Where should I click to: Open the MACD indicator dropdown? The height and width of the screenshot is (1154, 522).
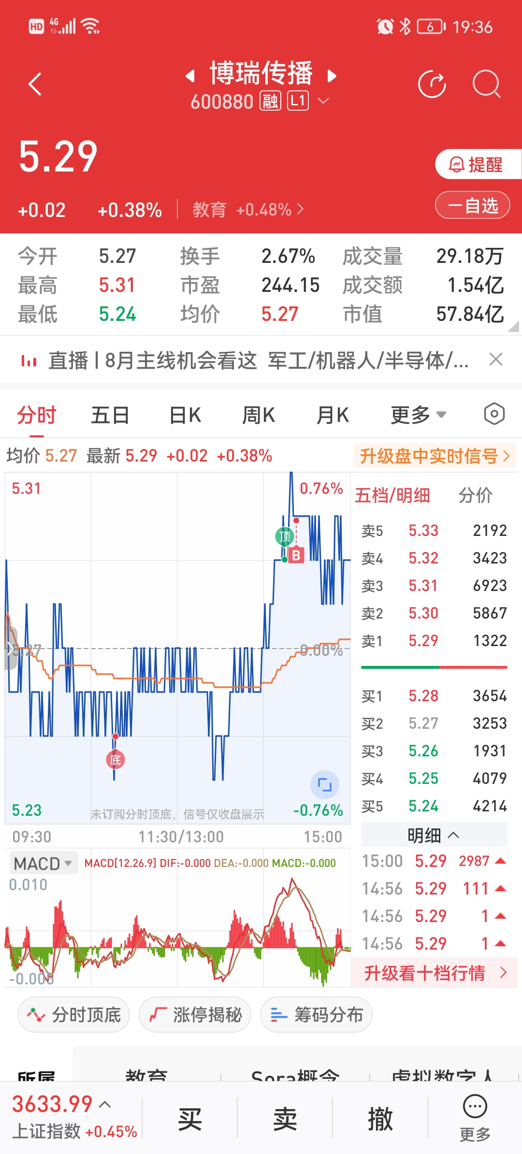[x=43, y=863]
